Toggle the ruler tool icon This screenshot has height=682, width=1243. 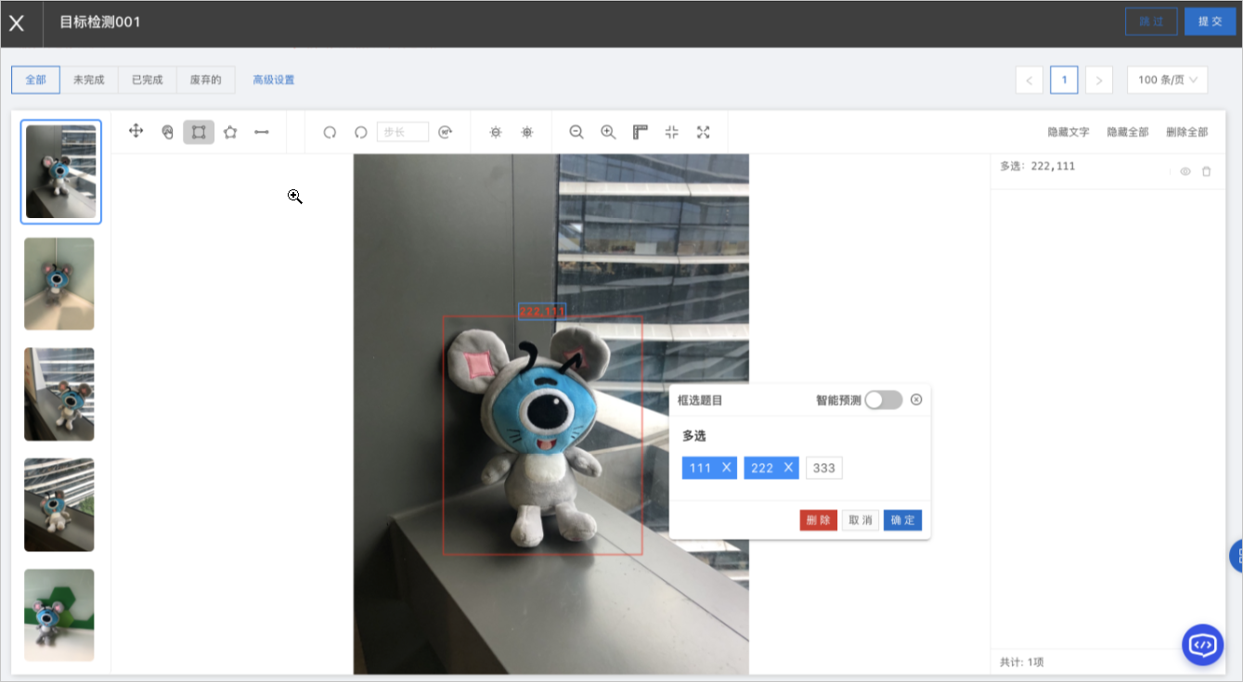(640, 132)
